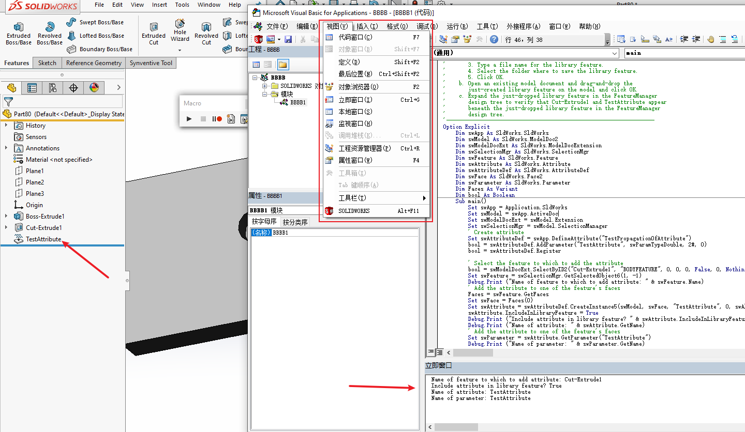Viewport: 745px width, 432px height.
Task: Switch to Synventive Tool tab
Action: pos(151,63)
